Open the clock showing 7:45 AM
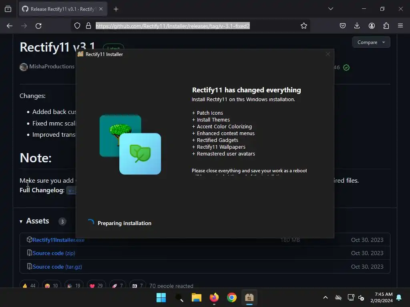 (382, 297)
